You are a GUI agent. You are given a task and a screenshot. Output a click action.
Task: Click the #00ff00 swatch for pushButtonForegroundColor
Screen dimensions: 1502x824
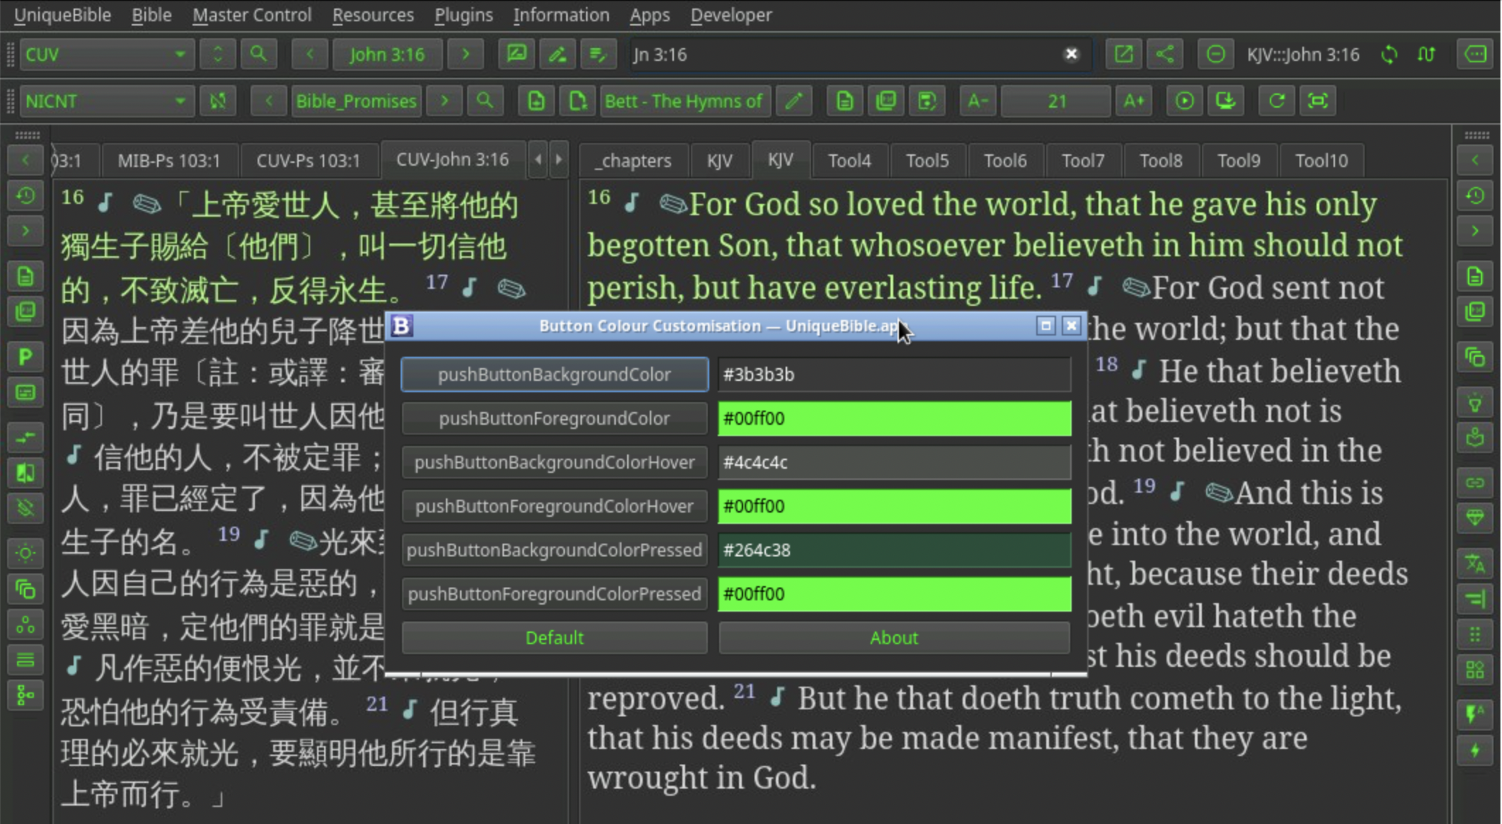894,418
